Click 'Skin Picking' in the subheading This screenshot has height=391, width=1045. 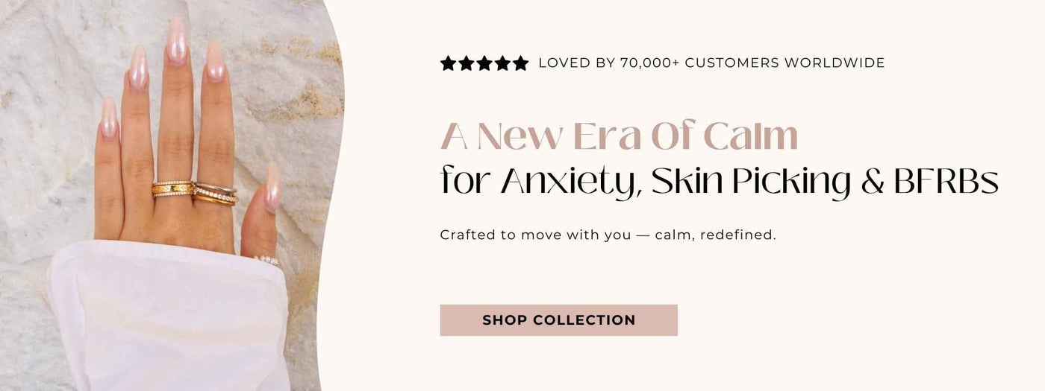pyautogui.click(x=751, y=182)
